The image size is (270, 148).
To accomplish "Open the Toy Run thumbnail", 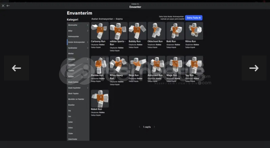I will tap(194, 65).
